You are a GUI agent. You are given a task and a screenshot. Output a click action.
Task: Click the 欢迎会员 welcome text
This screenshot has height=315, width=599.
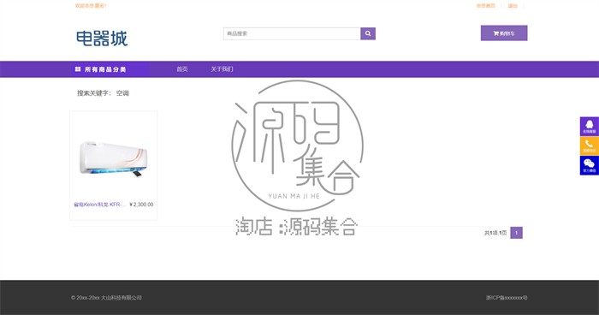tap(91, 6)
